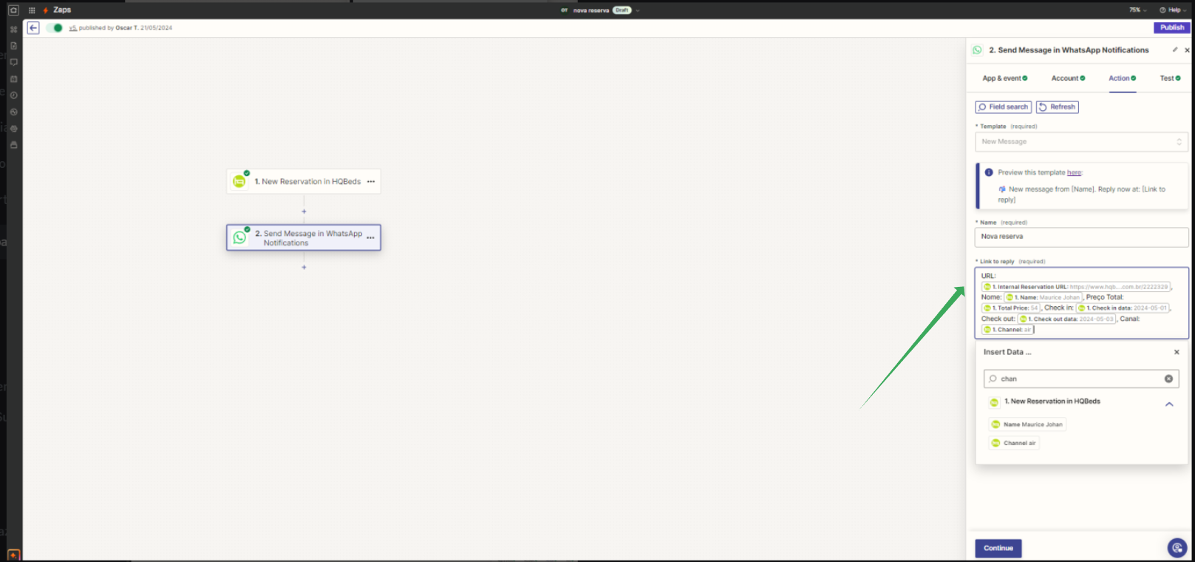Image resolution: width=1195 pixels, height=562 pixels.
Task: Click plus icon between the two steps
Action: [x=304, y=211]
